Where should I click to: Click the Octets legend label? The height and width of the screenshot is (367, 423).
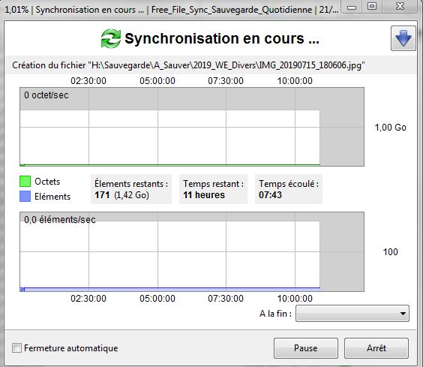[47, 182]
